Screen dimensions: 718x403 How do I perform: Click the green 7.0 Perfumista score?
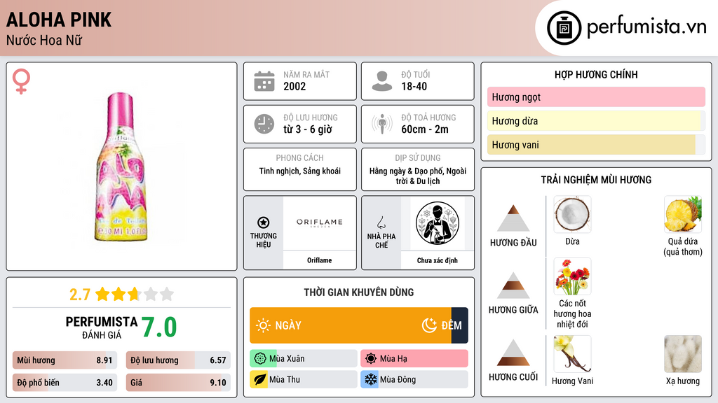pyautogui.click(x=159, y=327)
